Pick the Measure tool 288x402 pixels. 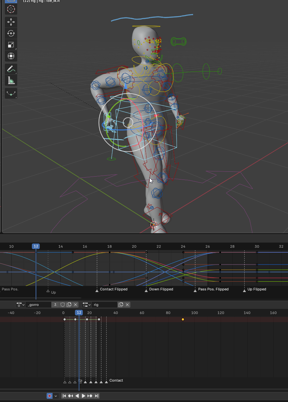point(11,80)
